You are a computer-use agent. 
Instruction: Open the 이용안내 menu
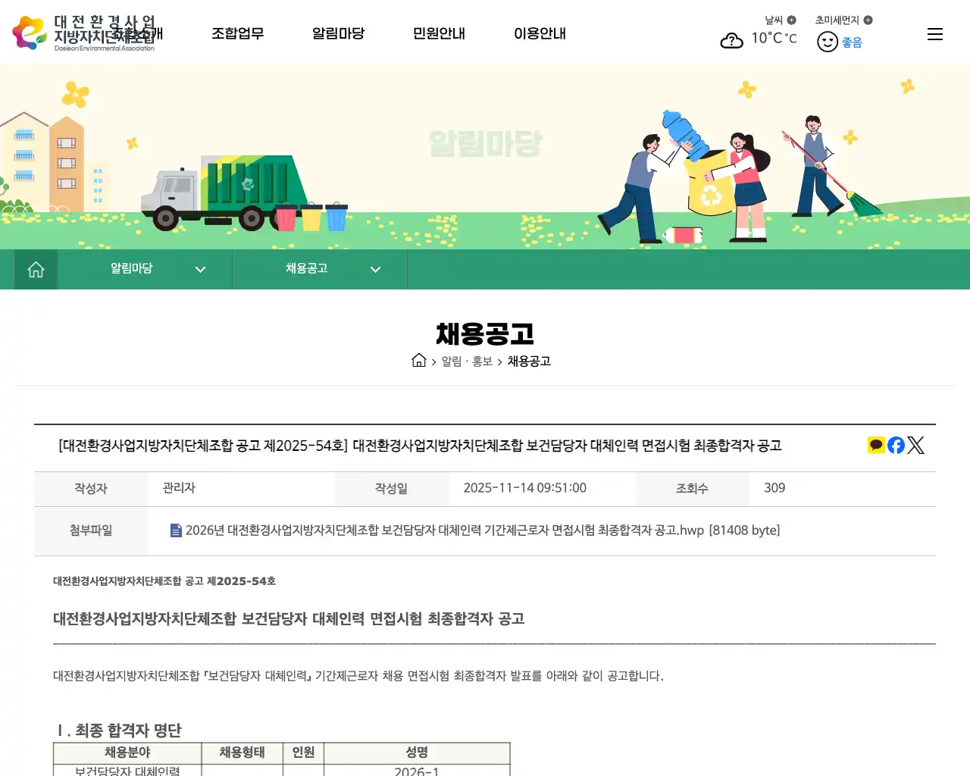coord(540,33)
